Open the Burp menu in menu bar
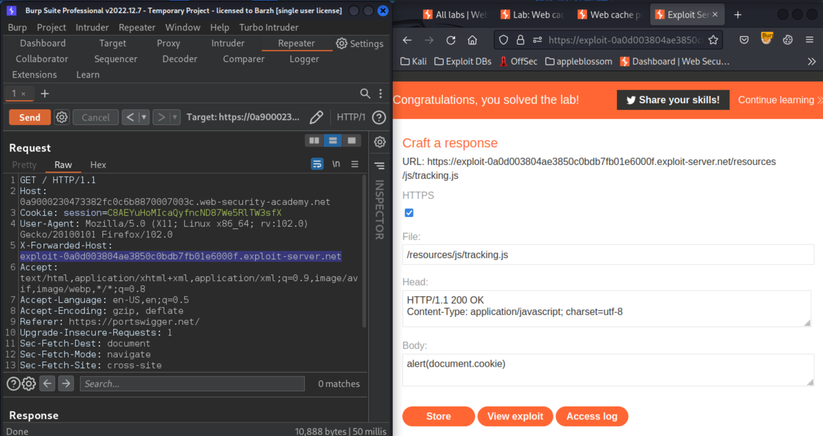 [17, 27]
